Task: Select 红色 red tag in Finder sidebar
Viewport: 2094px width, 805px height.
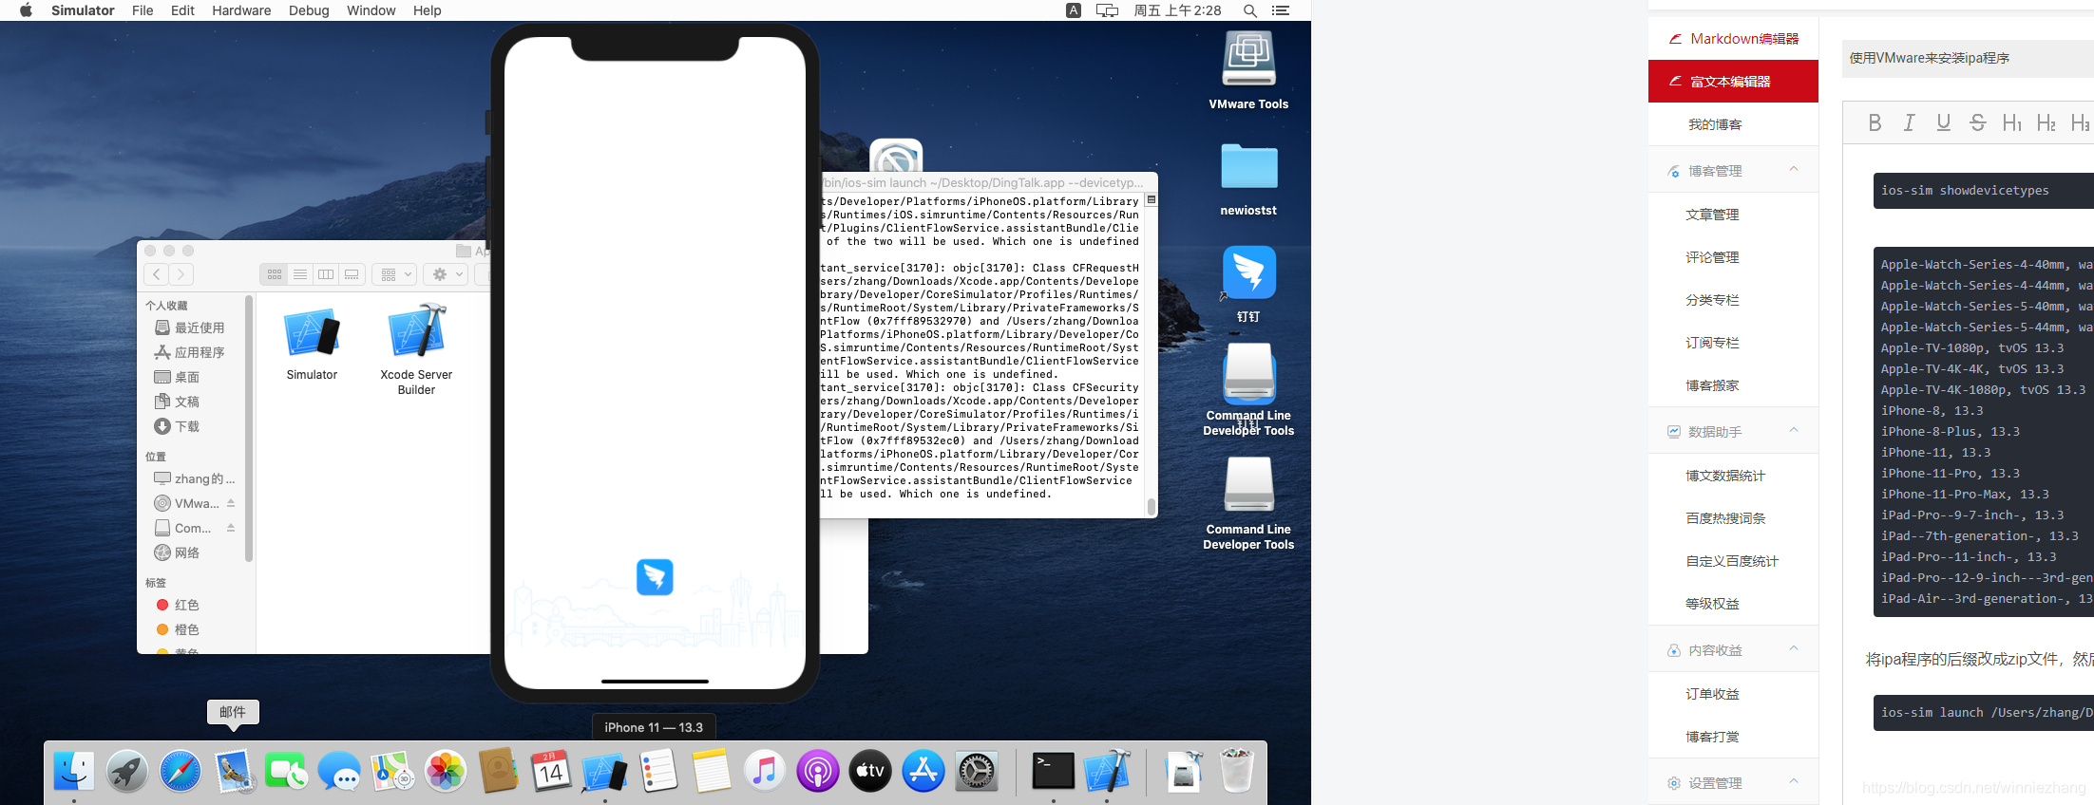Action: (x=177, y=605)
